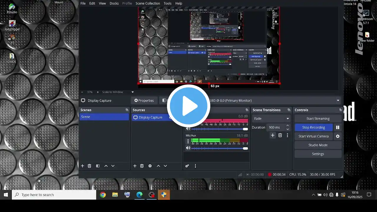Click the Stop Recording button
The image size is (377, 212).
tap(313, 127)
